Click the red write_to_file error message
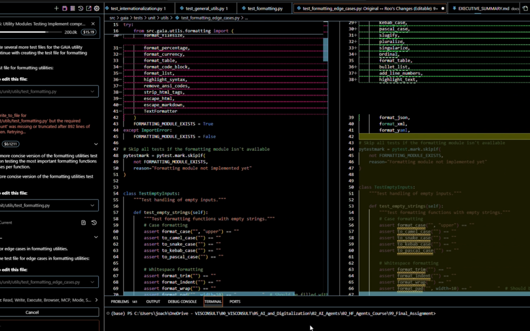Viewport: 530px width, 331px height. pos(45,124)
